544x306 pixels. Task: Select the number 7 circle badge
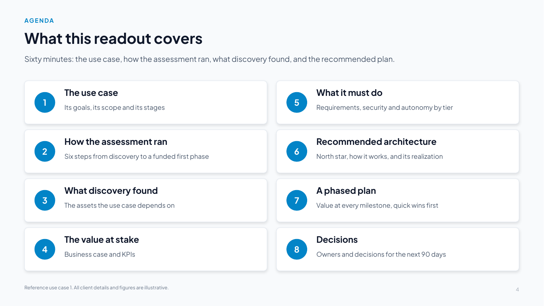(x=297, y=200)
